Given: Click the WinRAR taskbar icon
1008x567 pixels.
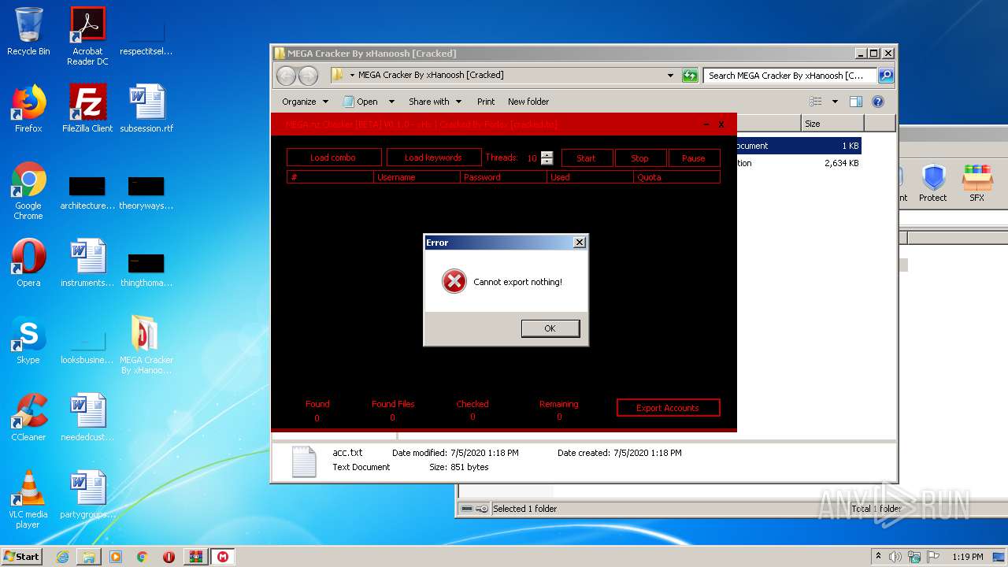Looking at the screenshot, I should click(196, 557).
